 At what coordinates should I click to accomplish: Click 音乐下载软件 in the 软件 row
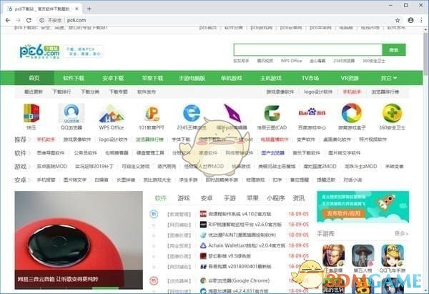coord(306,153)
